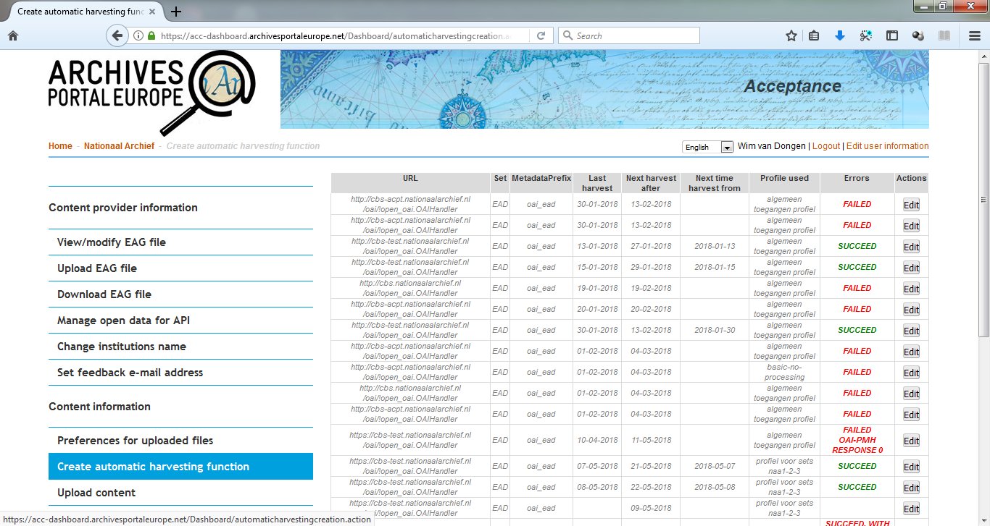Viewport: 990px width, 526px height.
Task: Edit the harvest with last harvest 07-05-2018
Action: (911, 467)
